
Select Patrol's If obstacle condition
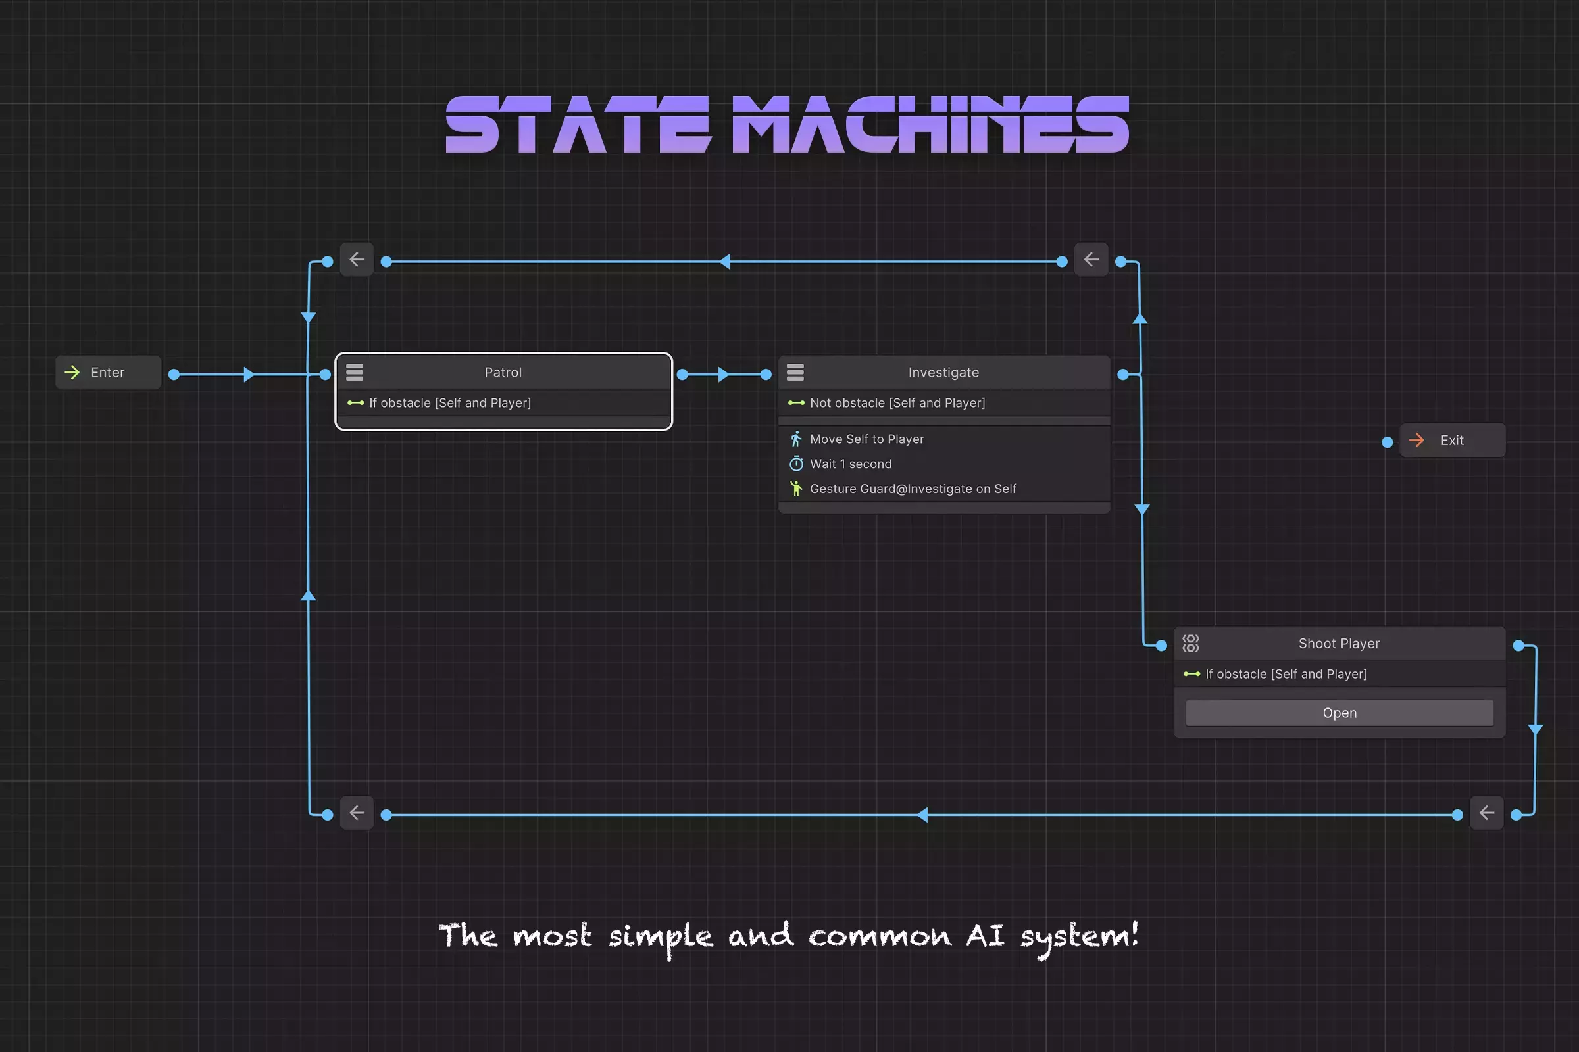click(449, 403)
